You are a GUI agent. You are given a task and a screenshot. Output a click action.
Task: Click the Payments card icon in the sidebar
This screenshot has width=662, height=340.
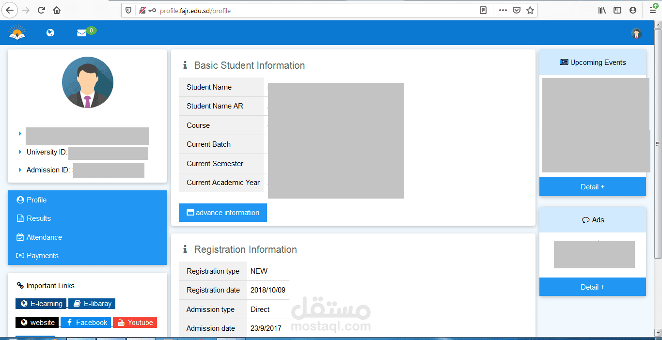click(19, 255)
